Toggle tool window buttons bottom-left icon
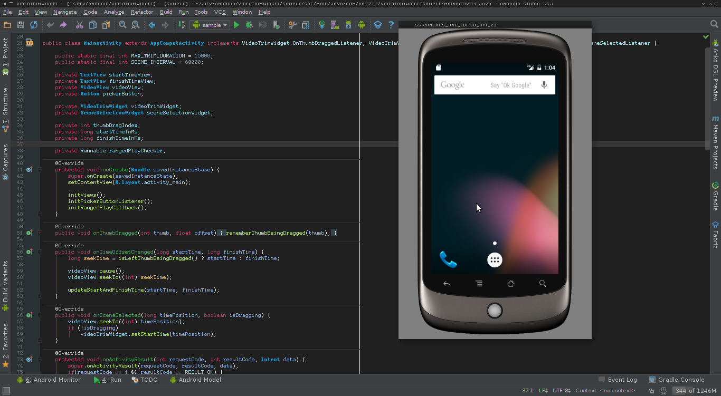 tap(6, 391)
